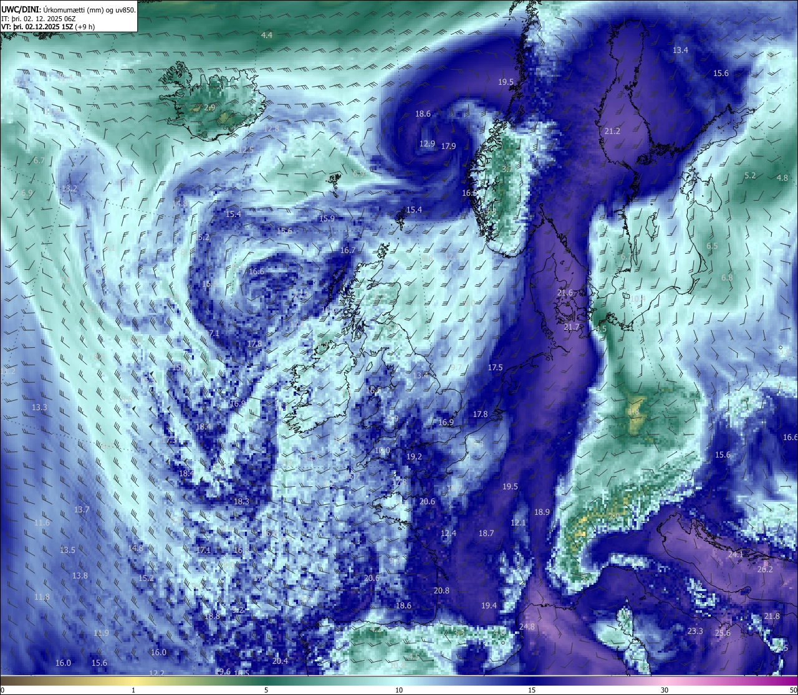Click the colour scale tick label 10
The width and height of the screenshot is (798, 695).
[399, 690]
